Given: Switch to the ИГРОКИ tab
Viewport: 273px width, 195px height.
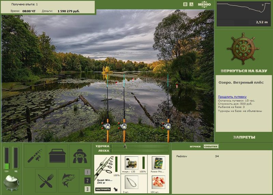Looking at the screenshot, I should tap(195, 147).
